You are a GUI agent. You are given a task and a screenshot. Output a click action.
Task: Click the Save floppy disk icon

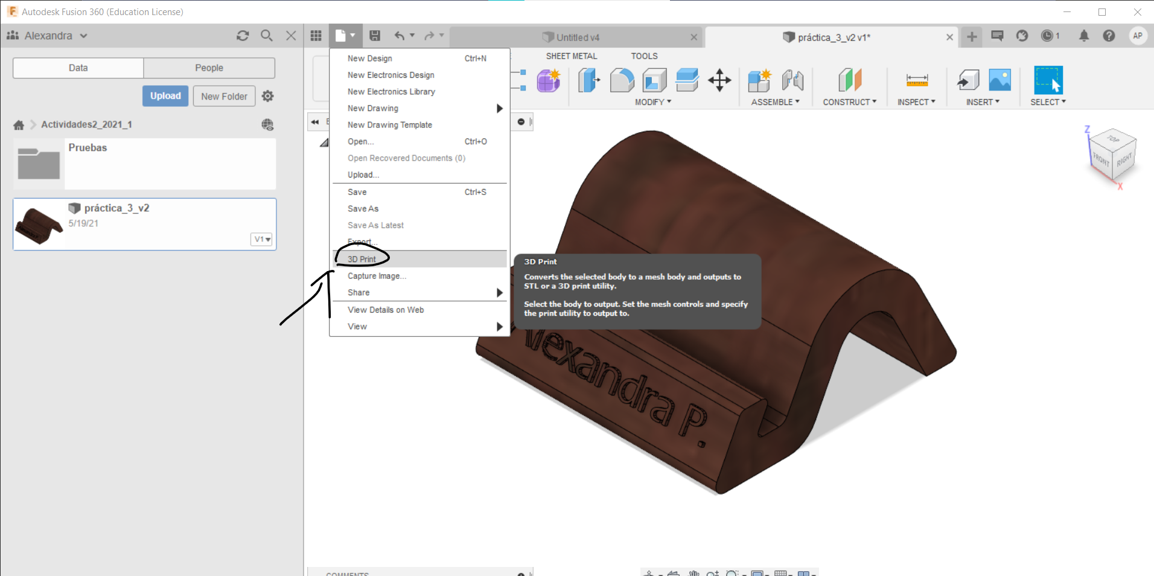[375, 36]
